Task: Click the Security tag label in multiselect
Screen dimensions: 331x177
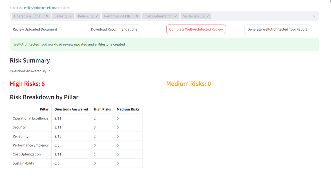Action: (61, 16)
